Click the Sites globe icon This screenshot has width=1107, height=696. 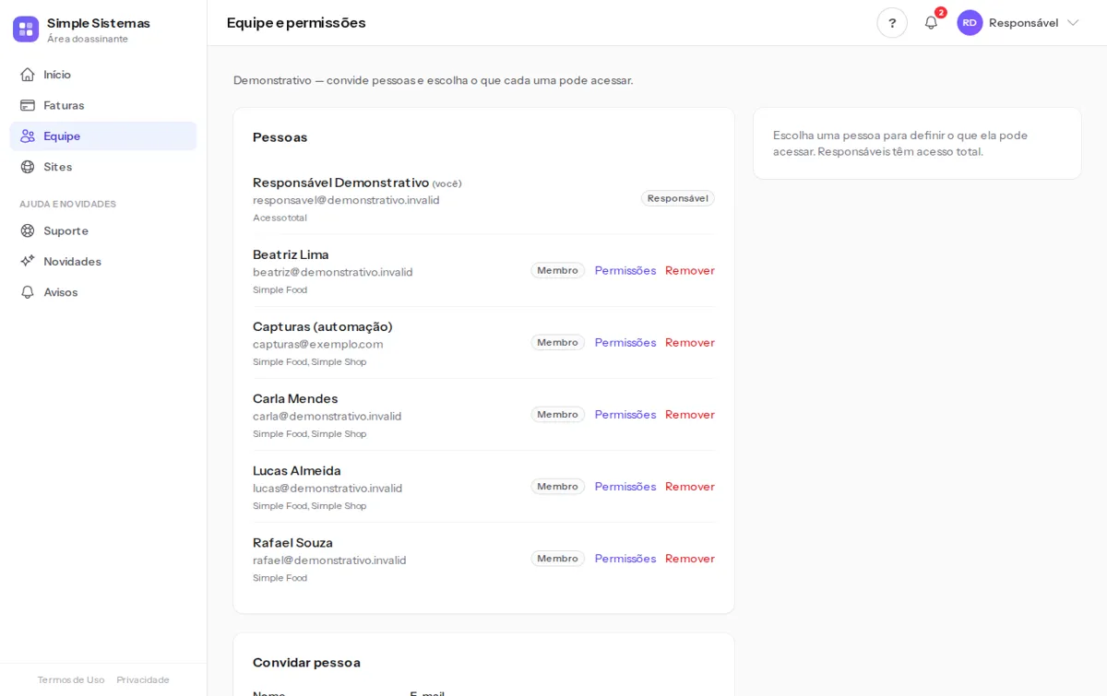(x=28, y=167)
